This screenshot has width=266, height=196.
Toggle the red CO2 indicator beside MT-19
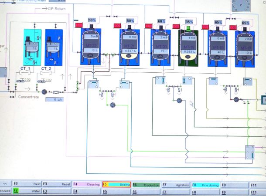click(x=176, y=26)
